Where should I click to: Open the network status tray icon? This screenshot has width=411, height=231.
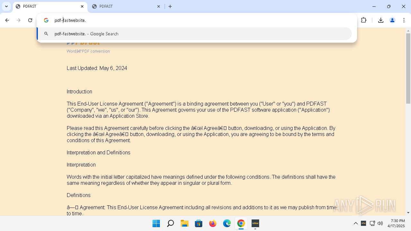click(372, 223)
